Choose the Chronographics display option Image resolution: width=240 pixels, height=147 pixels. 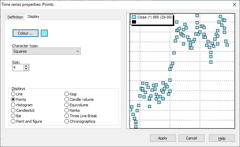point(66,121)
